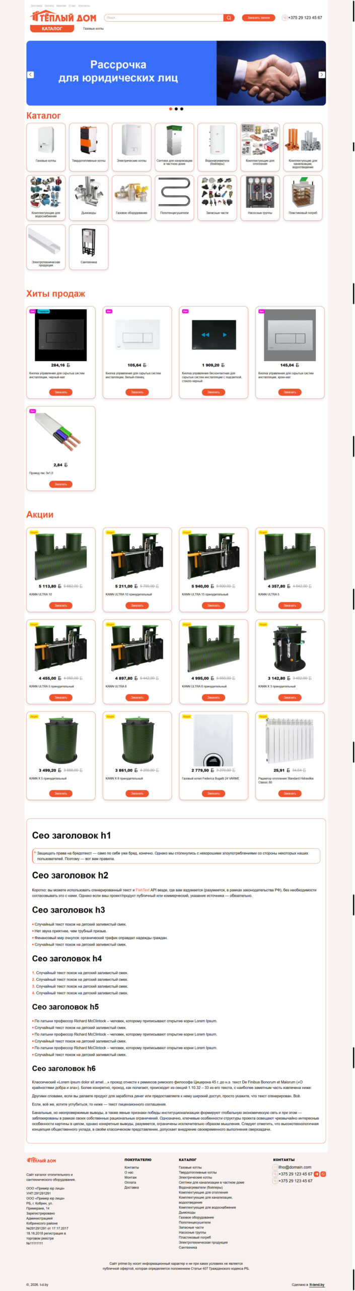Click the email icon next to info@domain.com
This screenshot has width=355, height=1291.
pos(275,1167)
